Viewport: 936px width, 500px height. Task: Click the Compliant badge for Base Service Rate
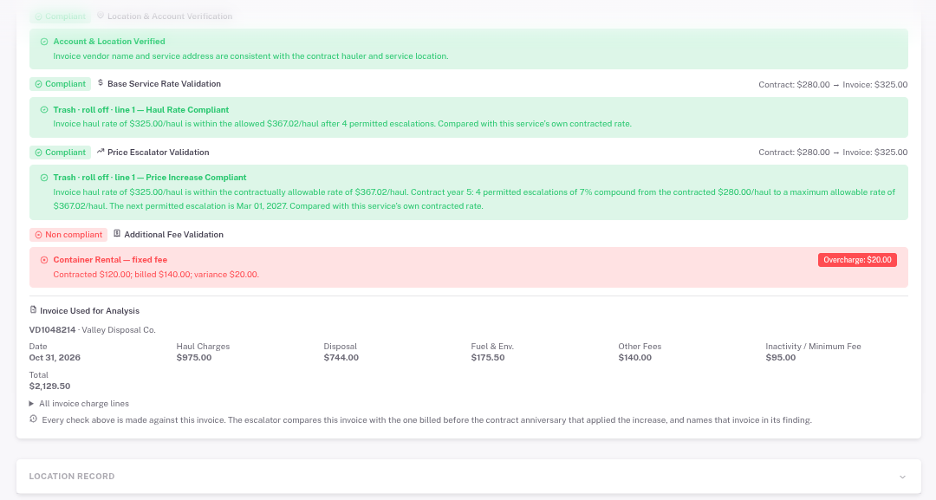(61, 84)
